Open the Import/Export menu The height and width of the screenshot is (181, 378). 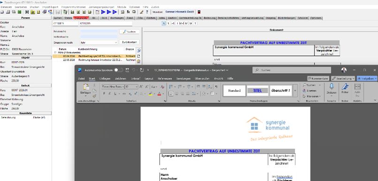[50, 7]
